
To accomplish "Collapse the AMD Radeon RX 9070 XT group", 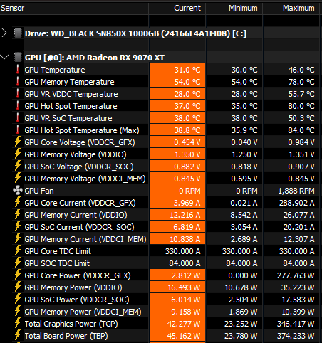I will coord(4,57).
